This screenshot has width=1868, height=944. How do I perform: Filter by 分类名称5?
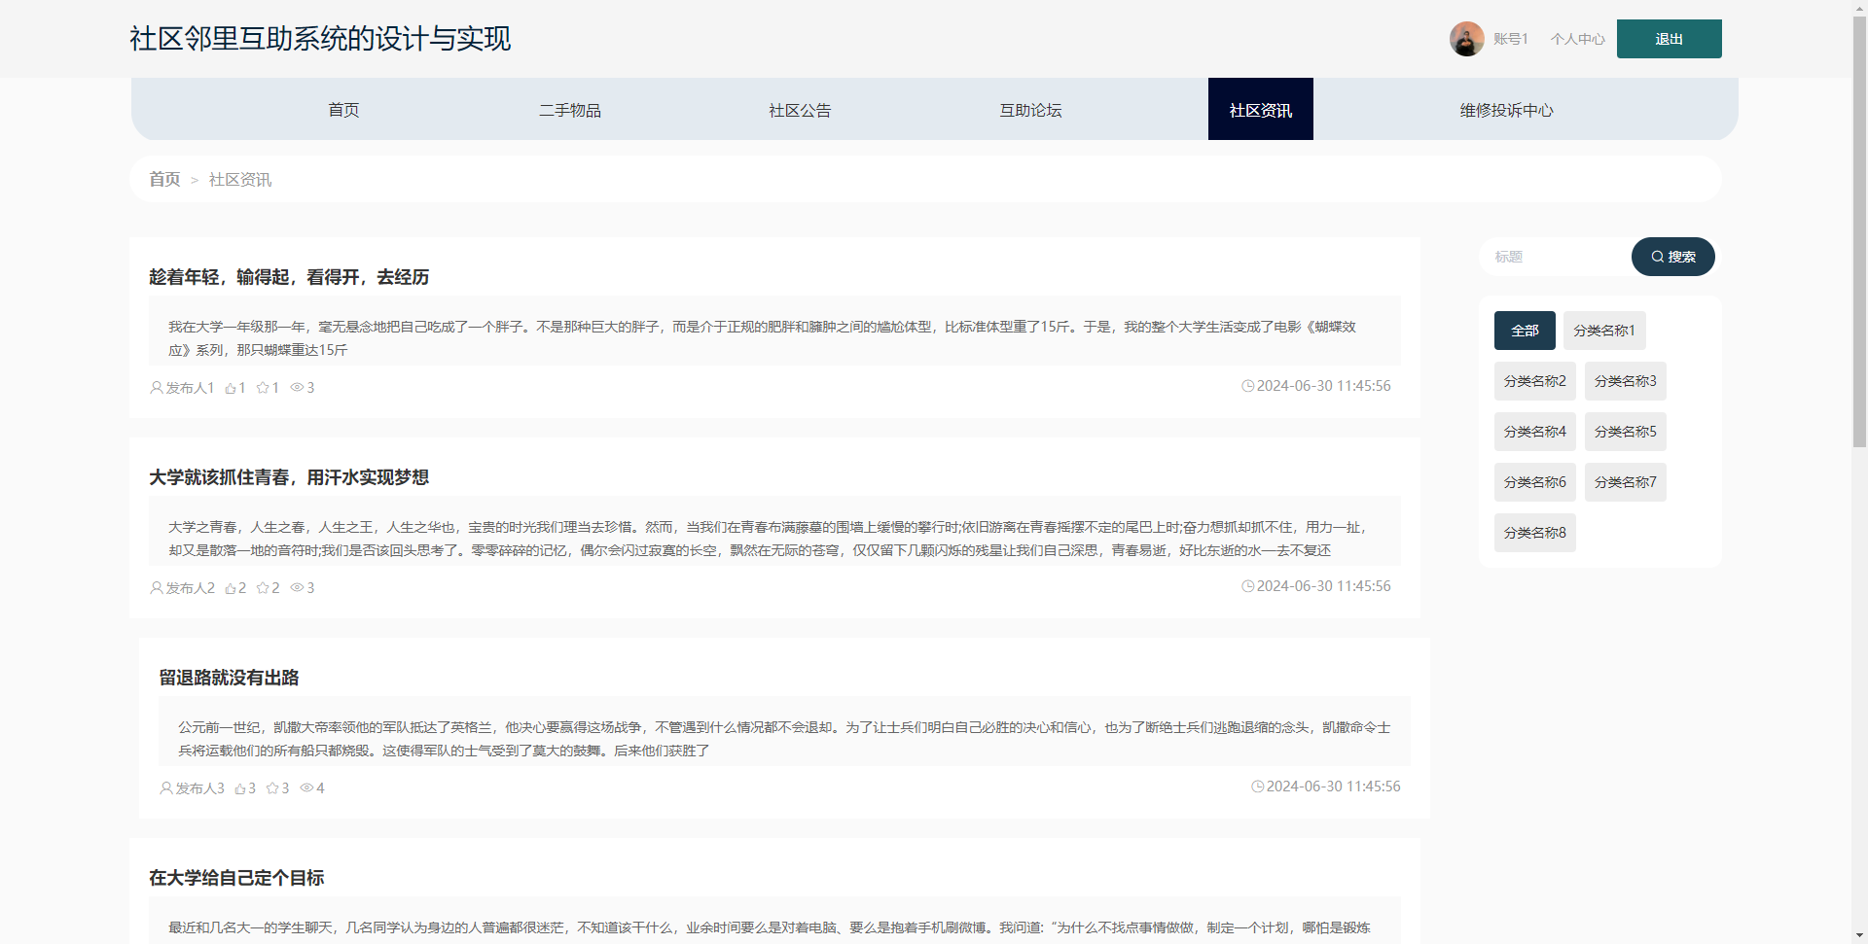click(1625, 432)
